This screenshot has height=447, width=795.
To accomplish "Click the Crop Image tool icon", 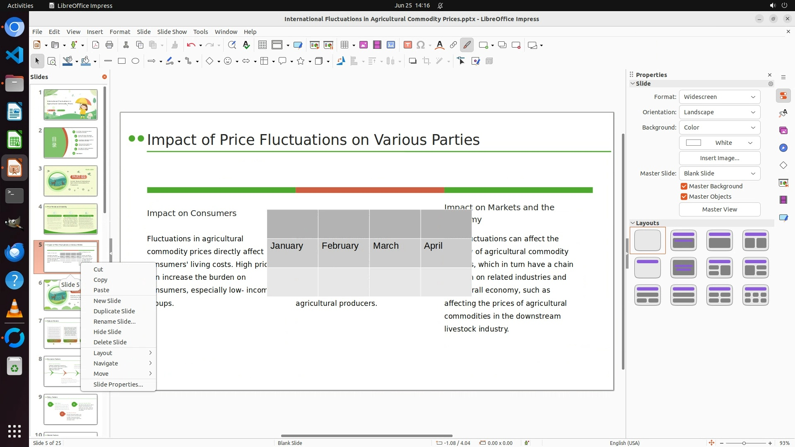I will [426, 61].
